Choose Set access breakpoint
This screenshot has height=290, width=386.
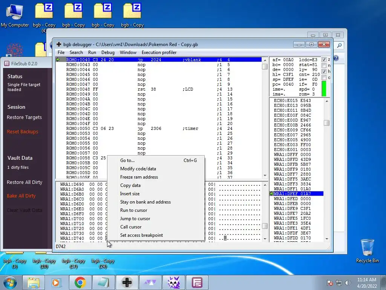click(x=156, y=235)
